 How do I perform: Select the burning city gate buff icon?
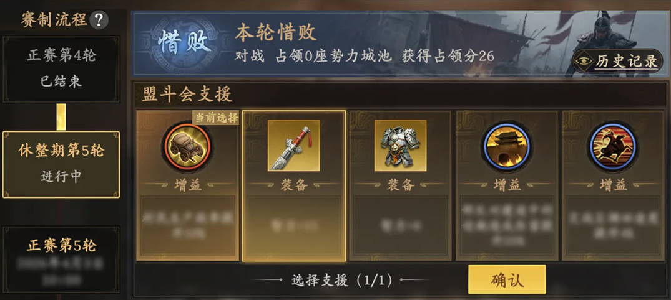[x=507, y=146]
